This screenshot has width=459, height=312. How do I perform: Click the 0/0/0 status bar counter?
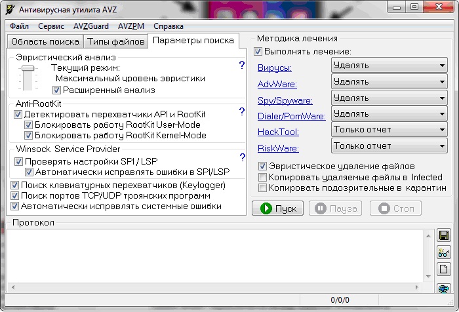[340, 300]
